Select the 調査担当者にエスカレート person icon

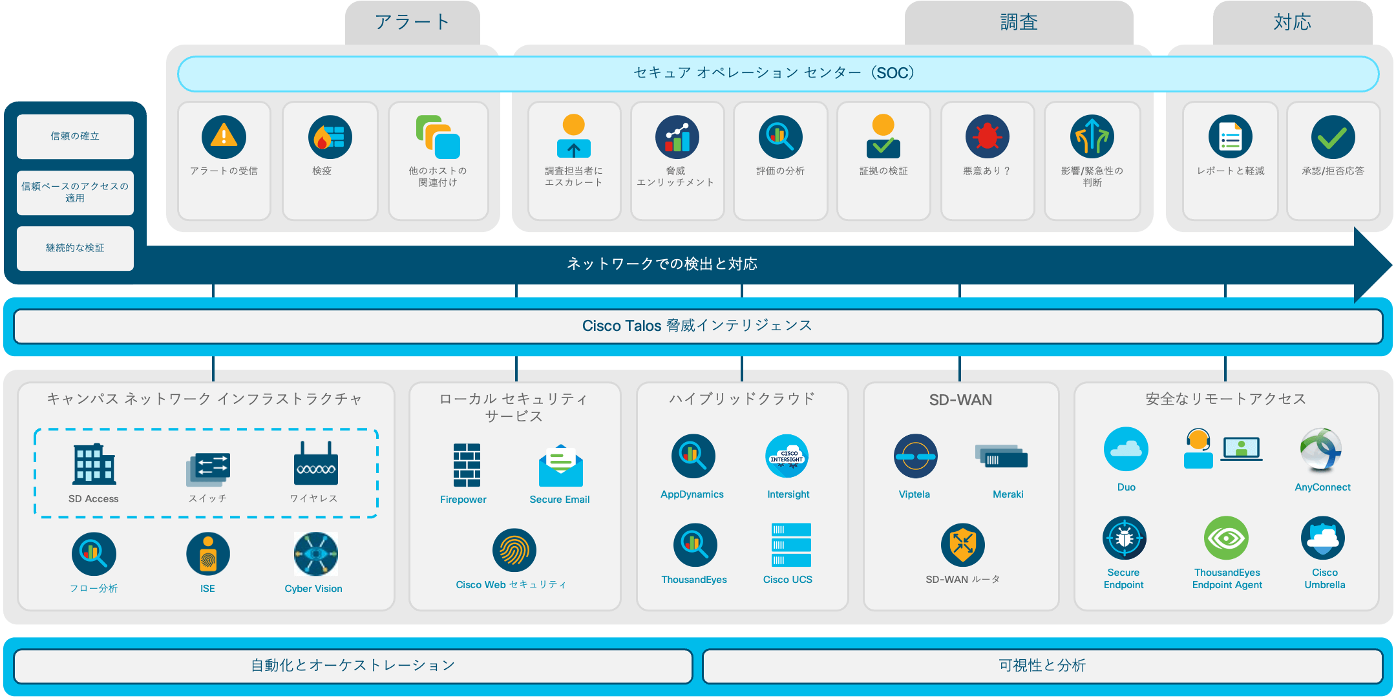coord(574,136)
